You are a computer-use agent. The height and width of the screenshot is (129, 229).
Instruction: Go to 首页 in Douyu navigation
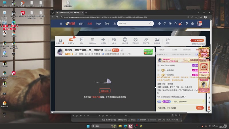tap(81, 24)
